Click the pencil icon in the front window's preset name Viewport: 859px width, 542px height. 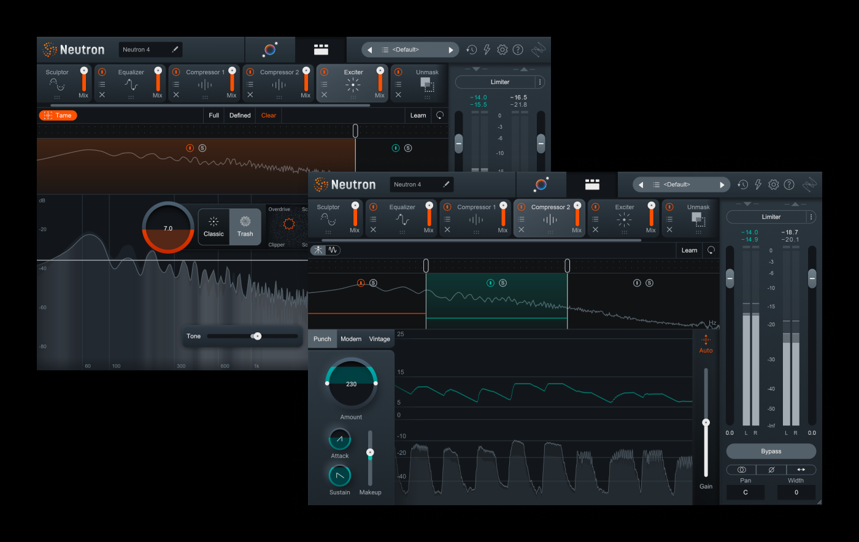(447, 184)
